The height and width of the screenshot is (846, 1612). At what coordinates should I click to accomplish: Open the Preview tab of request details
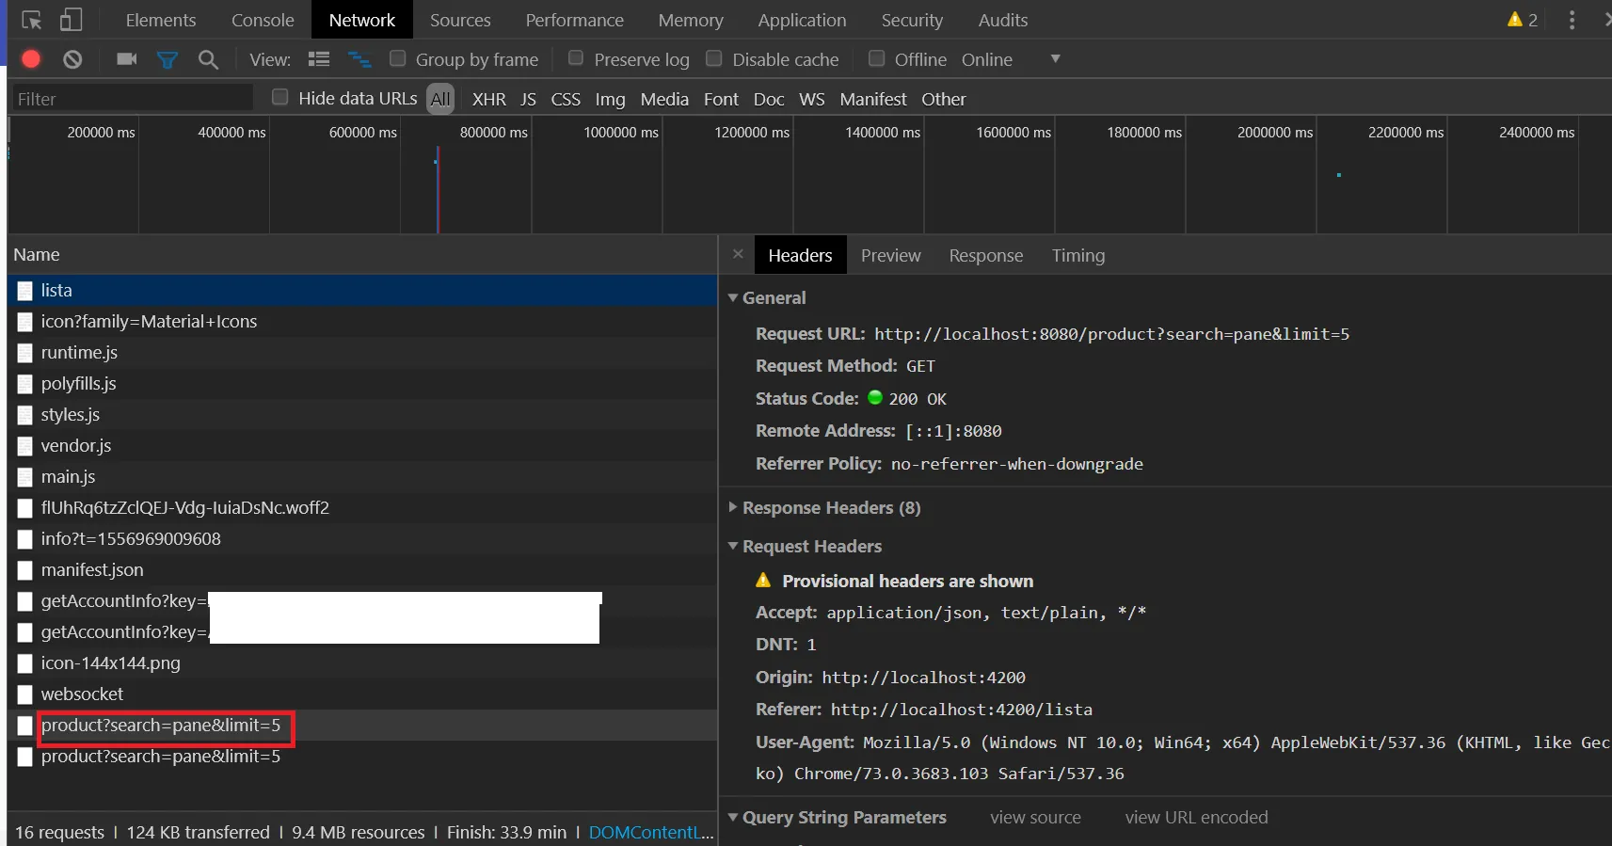pyautogui.click(x=890, y=255)
